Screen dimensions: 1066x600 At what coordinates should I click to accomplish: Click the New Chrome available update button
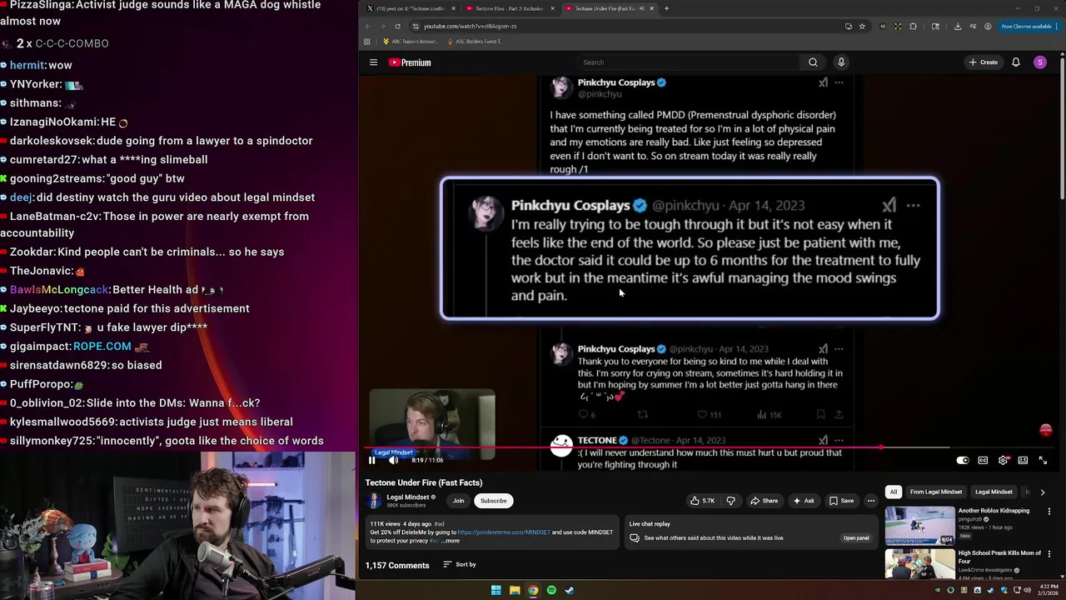(1029, 26)
